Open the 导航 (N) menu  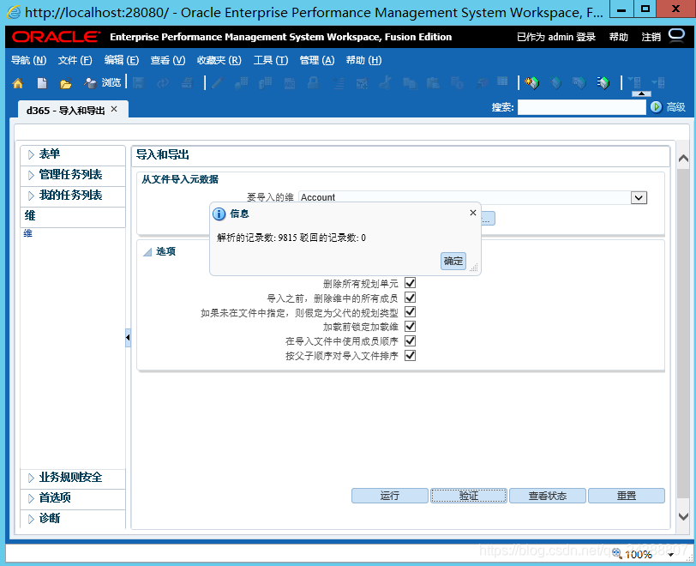[x=28, y=60]
